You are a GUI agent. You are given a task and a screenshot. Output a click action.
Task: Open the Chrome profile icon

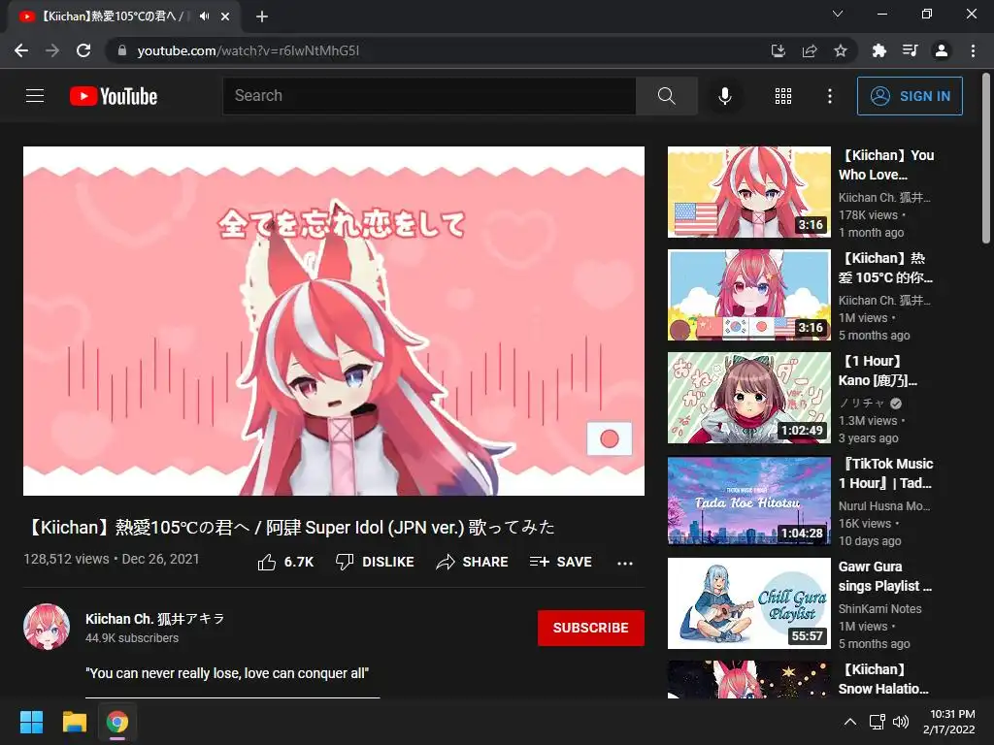click(942, 50)
